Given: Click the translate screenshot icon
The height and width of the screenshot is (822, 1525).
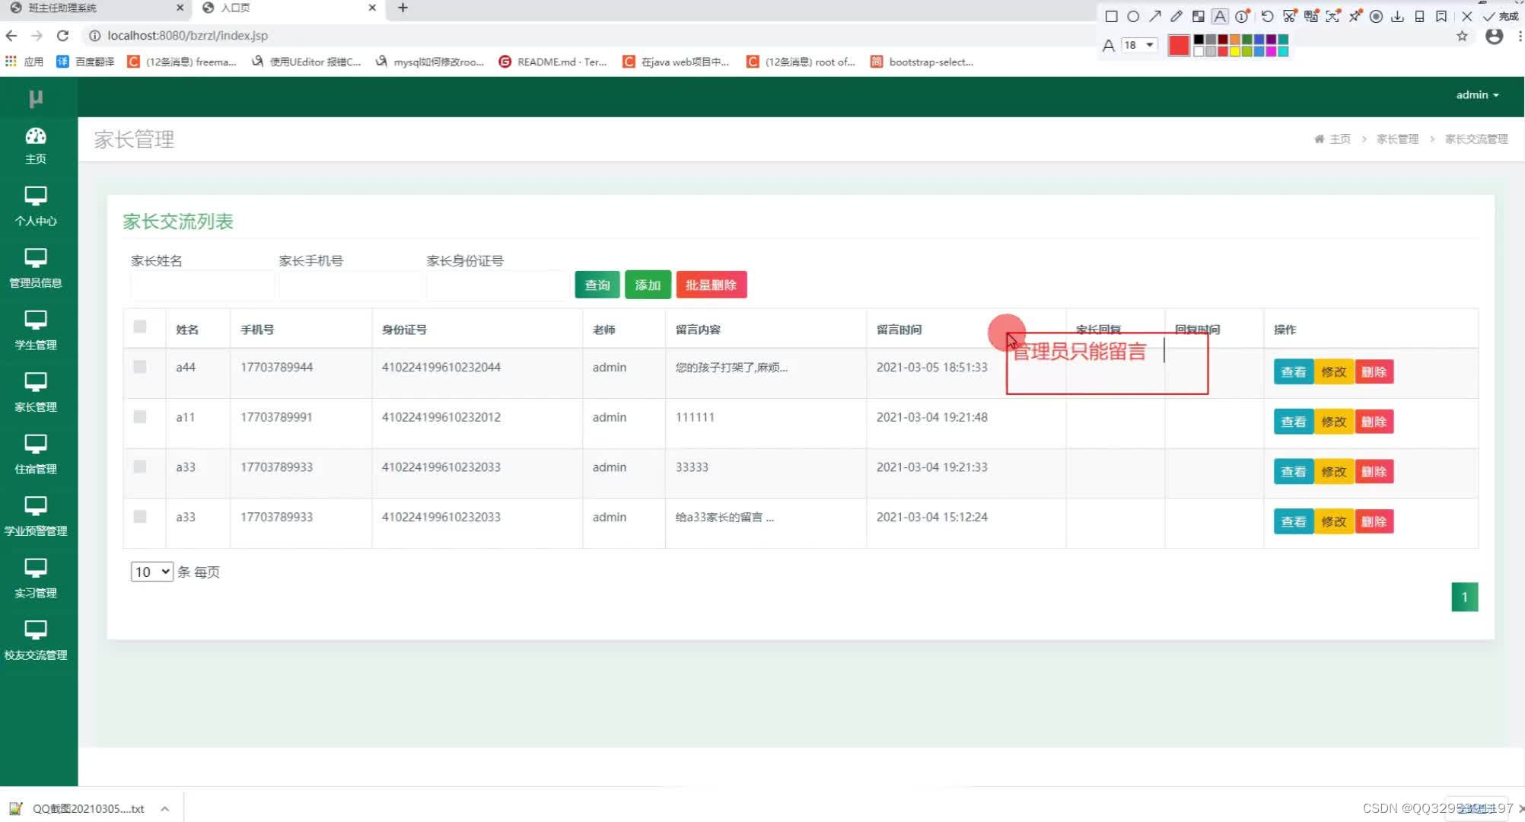Looking at the screenshot, I should [x=1311, y=16].
